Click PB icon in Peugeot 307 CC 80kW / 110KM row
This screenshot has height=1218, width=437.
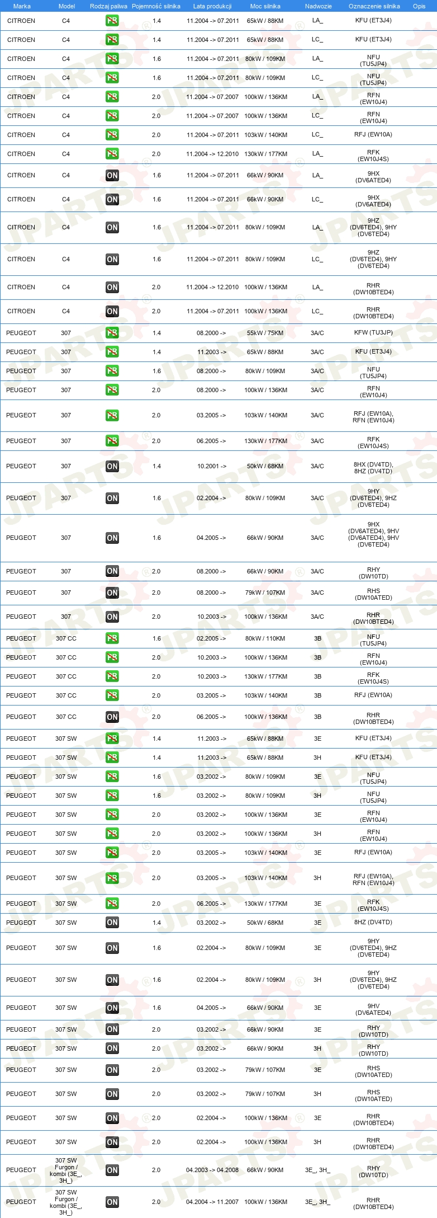[112, 638]
